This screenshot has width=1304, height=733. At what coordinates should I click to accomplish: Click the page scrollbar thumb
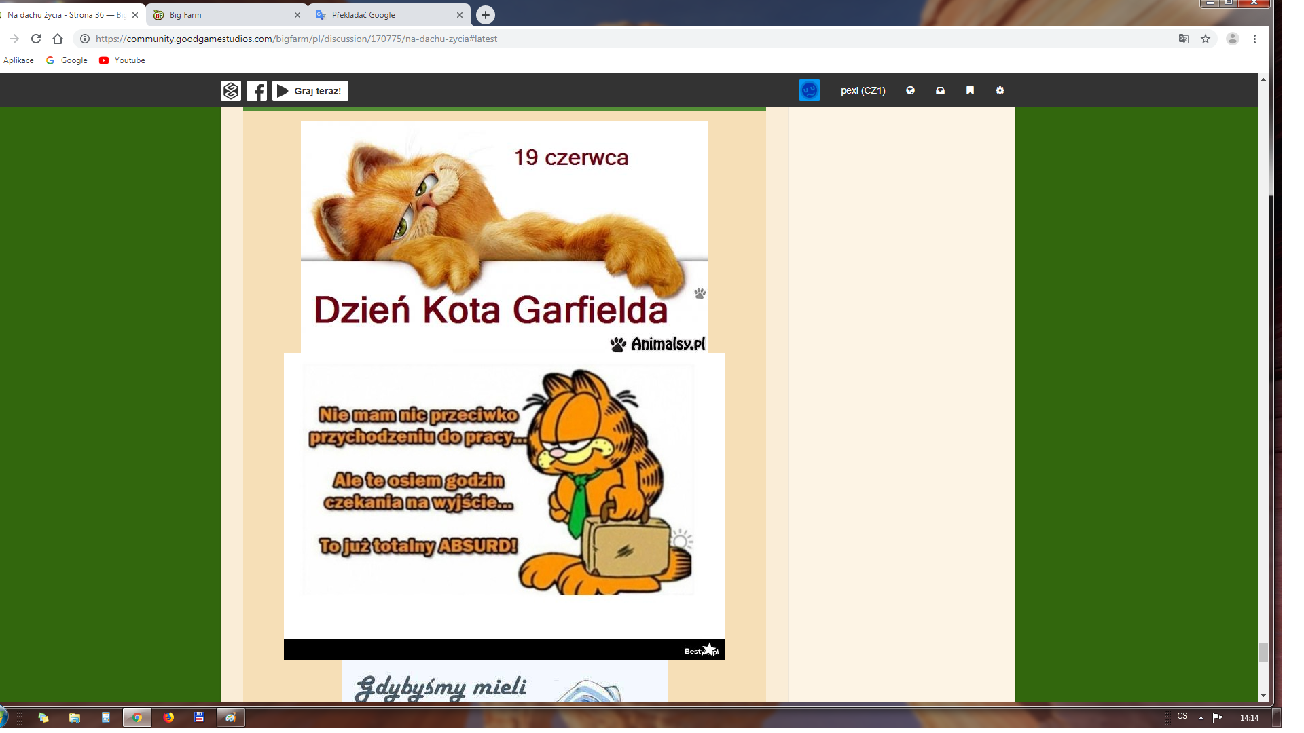[x=1263, y=652]
